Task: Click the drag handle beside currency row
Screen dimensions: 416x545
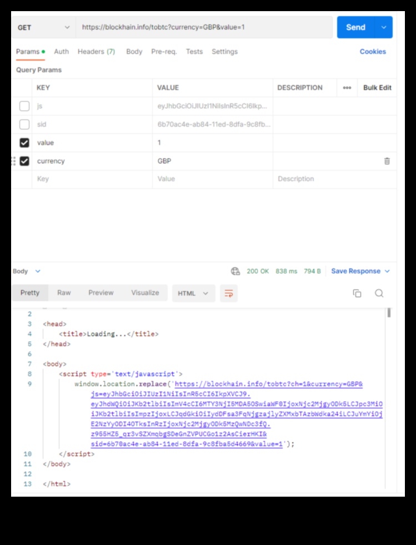Action: click(13, 161)
